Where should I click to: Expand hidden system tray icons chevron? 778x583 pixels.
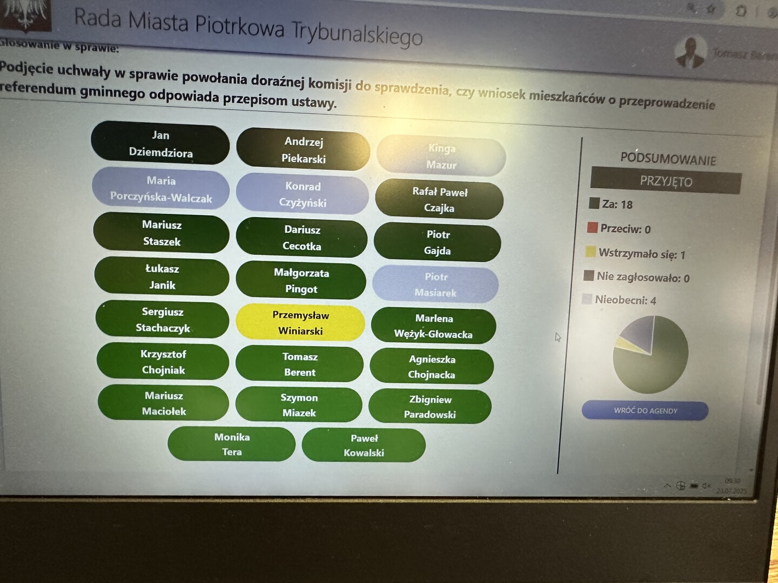point(667,486)
